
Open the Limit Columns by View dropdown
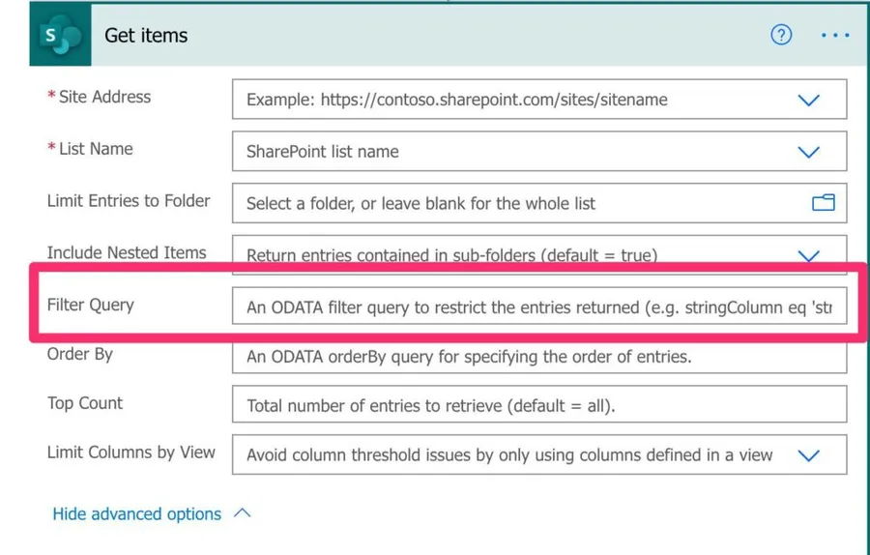(808, 455)
